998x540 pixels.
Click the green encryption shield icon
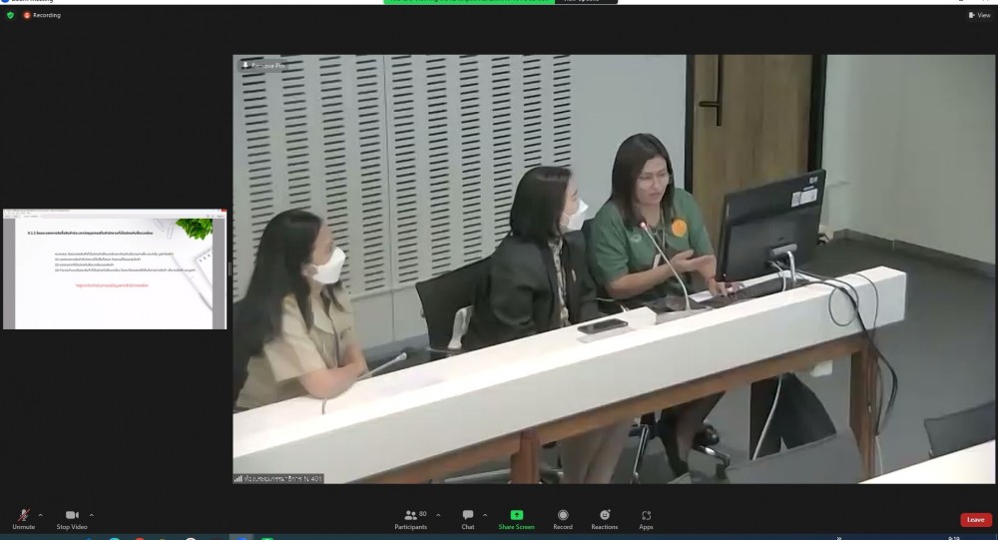(x=10, y=15)
